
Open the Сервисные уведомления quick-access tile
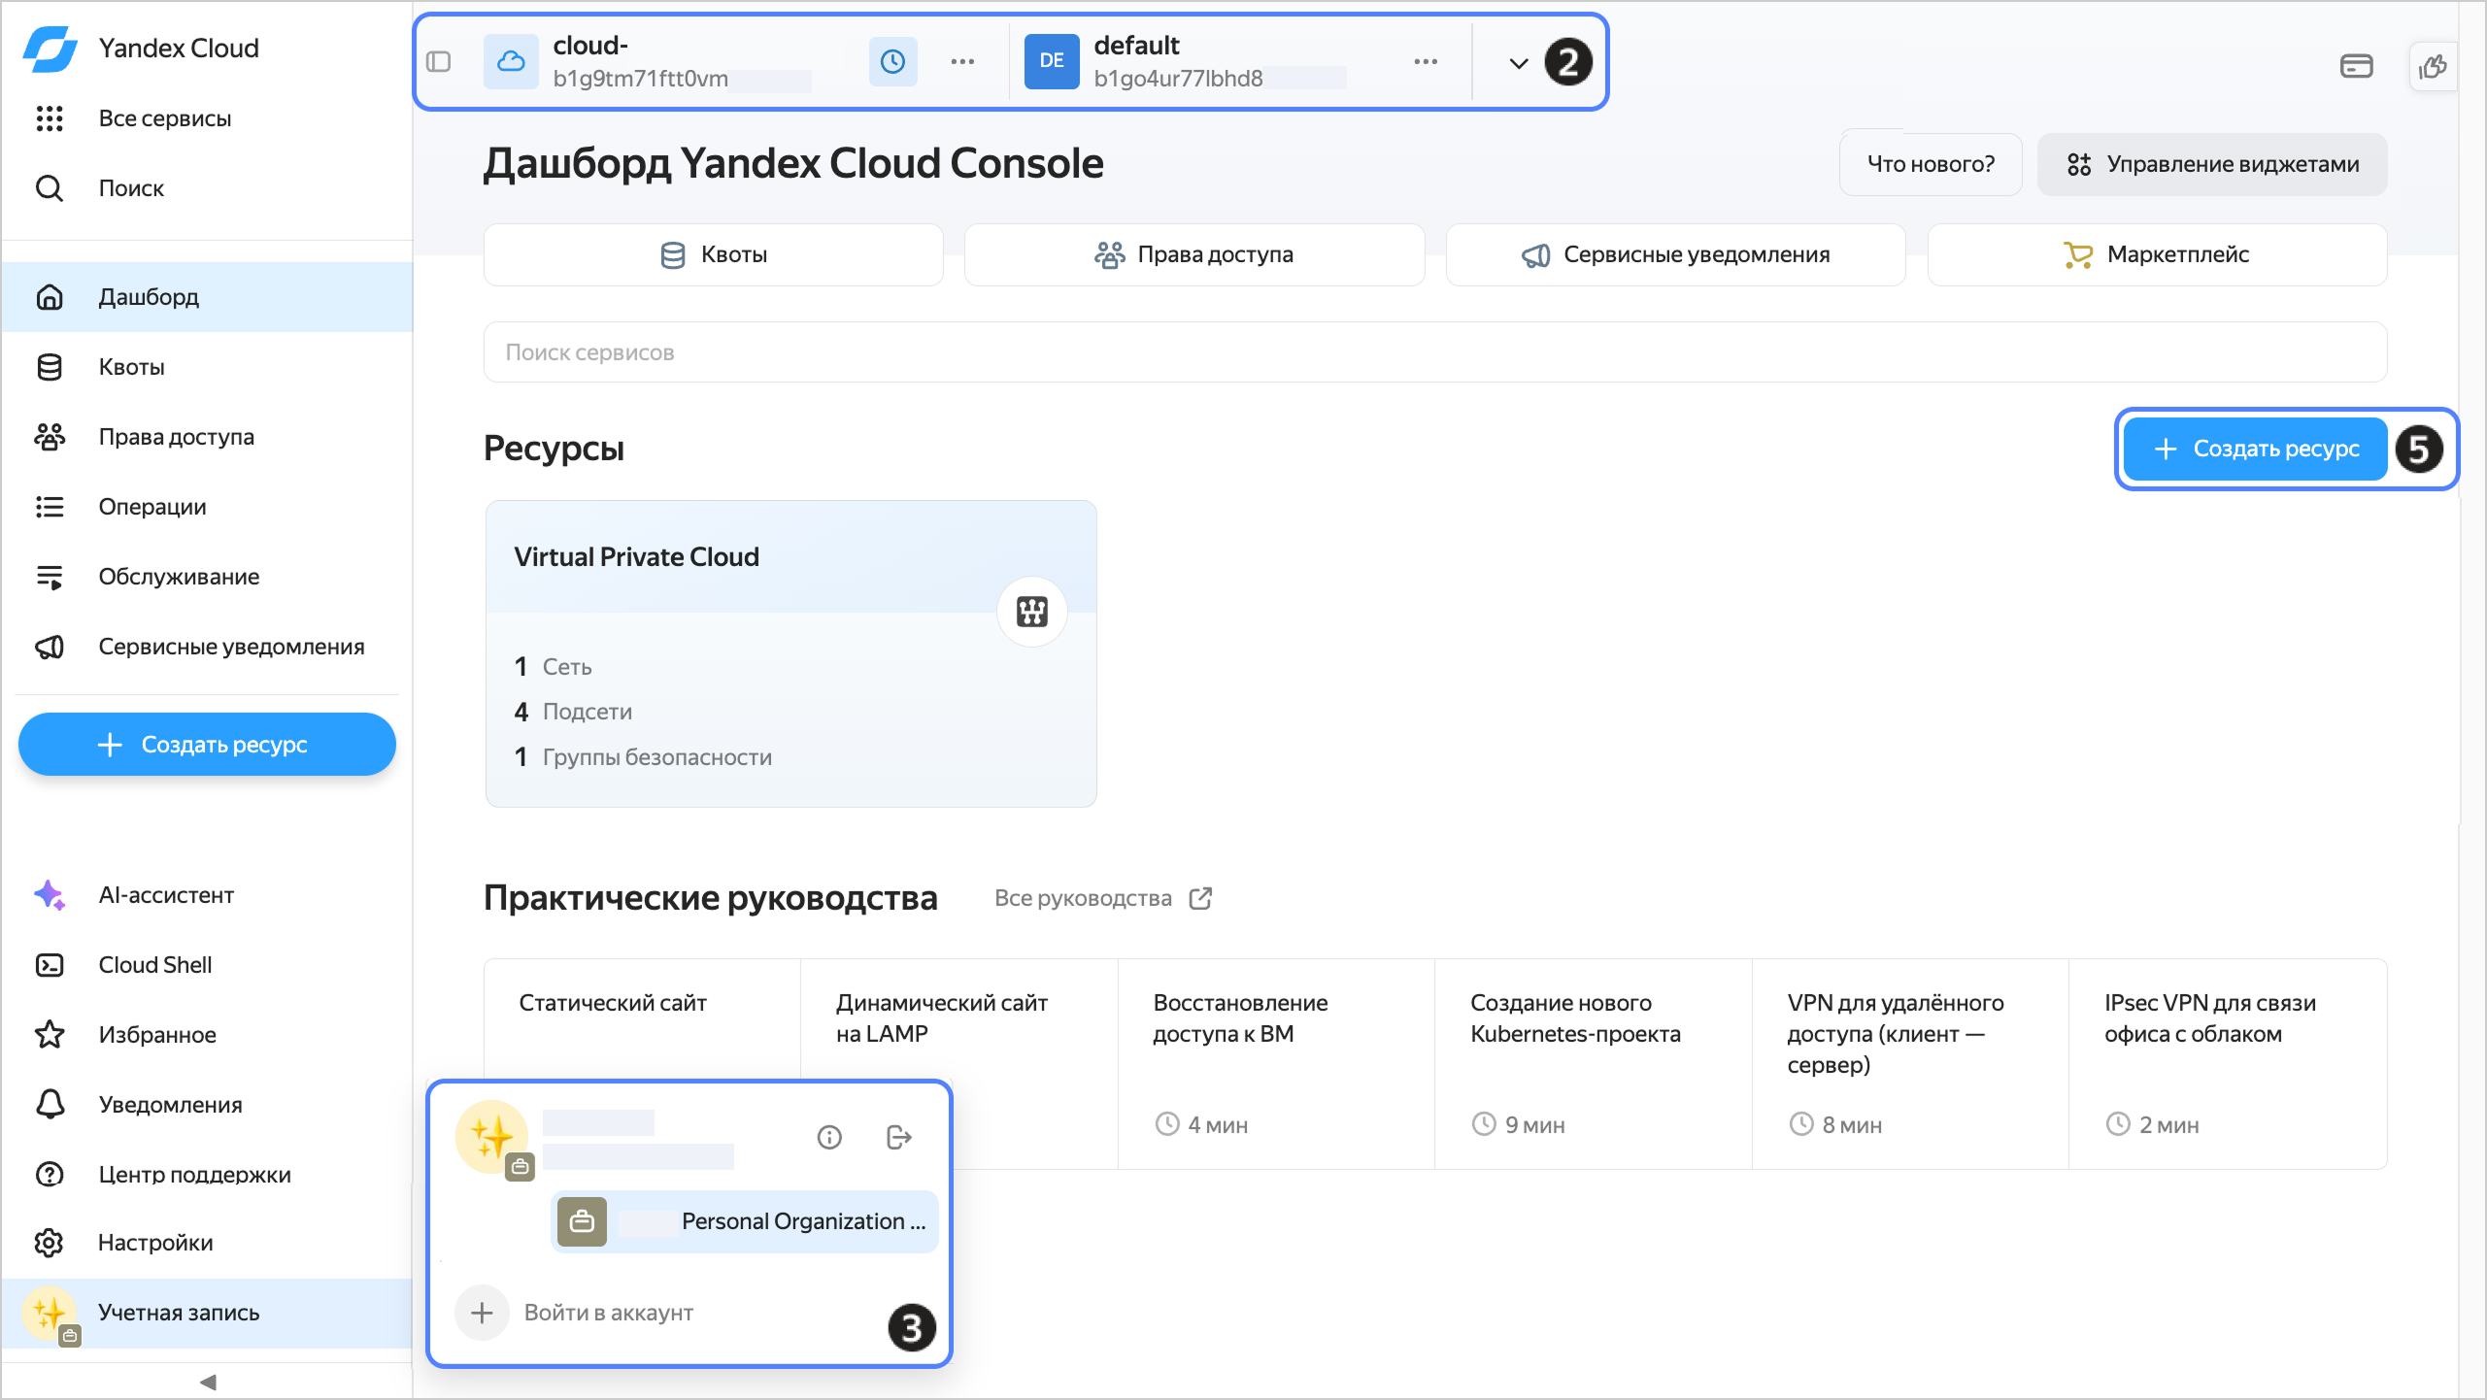click(1676, 254)
